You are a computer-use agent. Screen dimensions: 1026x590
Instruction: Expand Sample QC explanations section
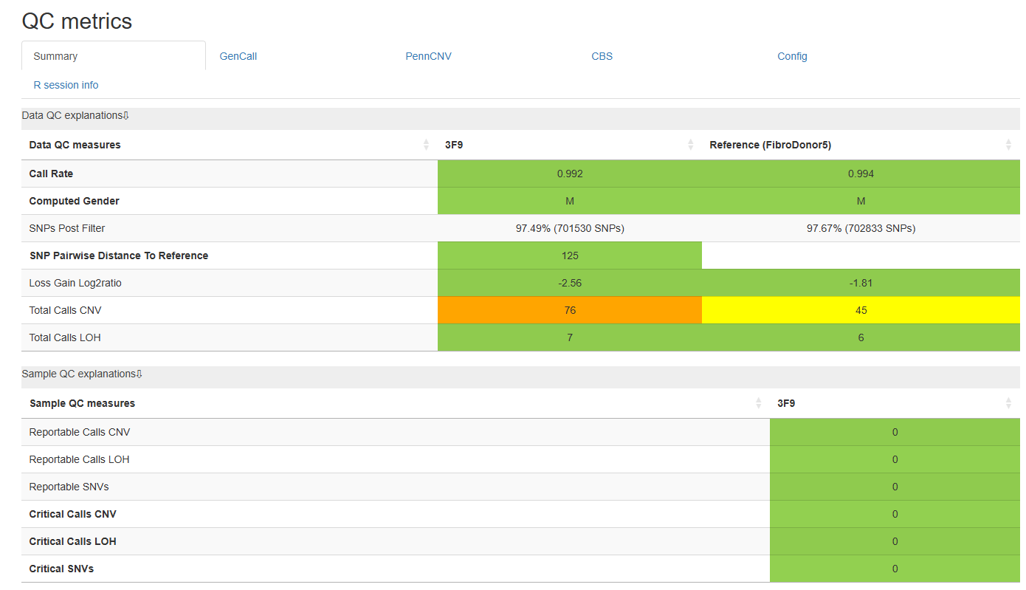[83, 374]
